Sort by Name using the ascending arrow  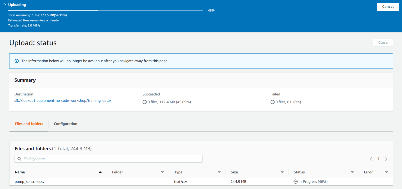(100, 172)
